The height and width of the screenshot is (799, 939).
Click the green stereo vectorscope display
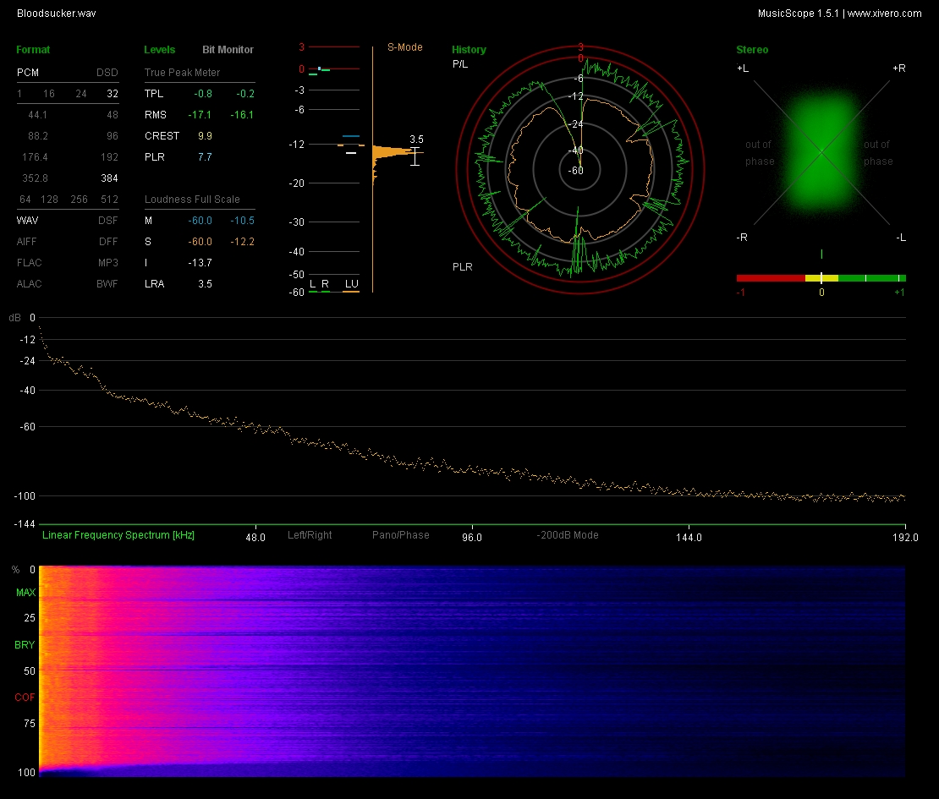pos(821,152)
